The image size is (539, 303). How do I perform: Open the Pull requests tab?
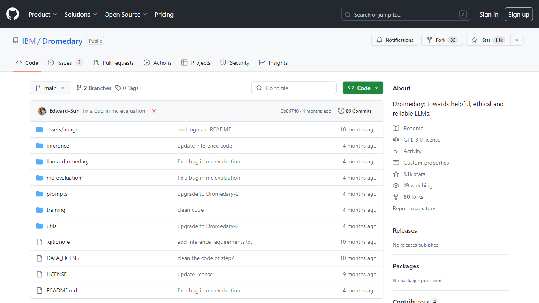click(x=113, y=63)
